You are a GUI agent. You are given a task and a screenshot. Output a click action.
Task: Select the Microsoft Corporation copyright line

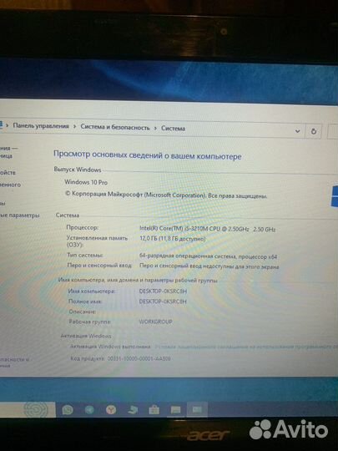tap(166, 195)
